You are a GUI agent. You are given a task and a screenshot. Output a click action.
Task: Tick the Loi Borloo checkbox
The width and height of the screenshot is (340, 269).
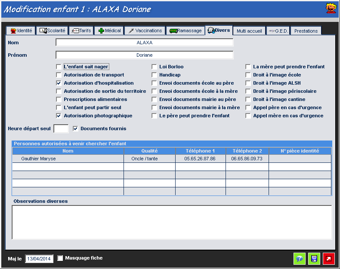point(154,67)
